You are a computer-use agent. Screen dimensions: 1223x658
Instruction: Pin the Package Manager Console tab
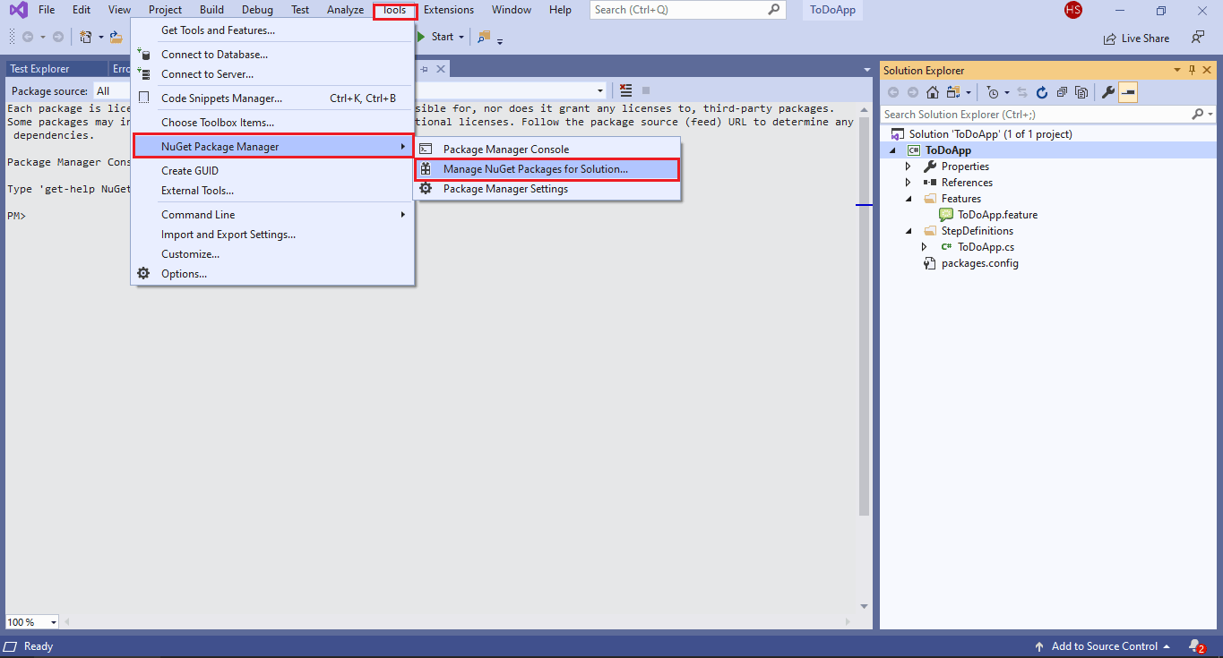(422, 68)
